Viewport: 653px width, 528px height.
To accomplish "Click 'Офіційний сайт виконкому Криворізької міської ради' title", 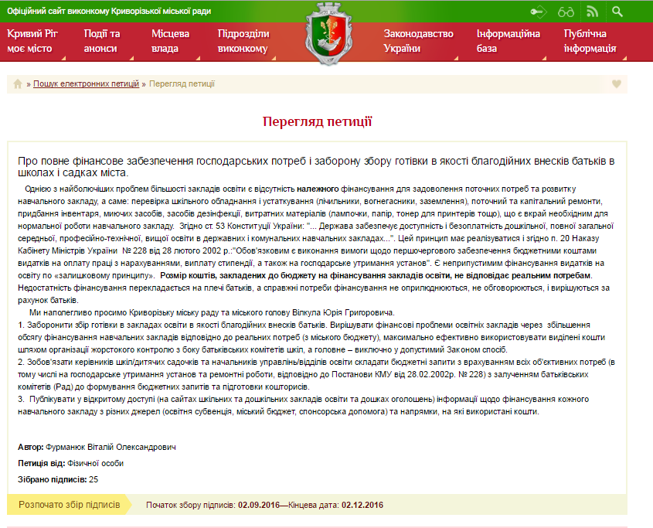I will click(109, 12).
